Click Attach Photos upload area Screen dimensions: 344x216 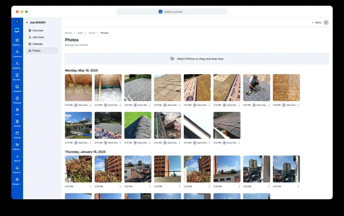pos(197,59)
